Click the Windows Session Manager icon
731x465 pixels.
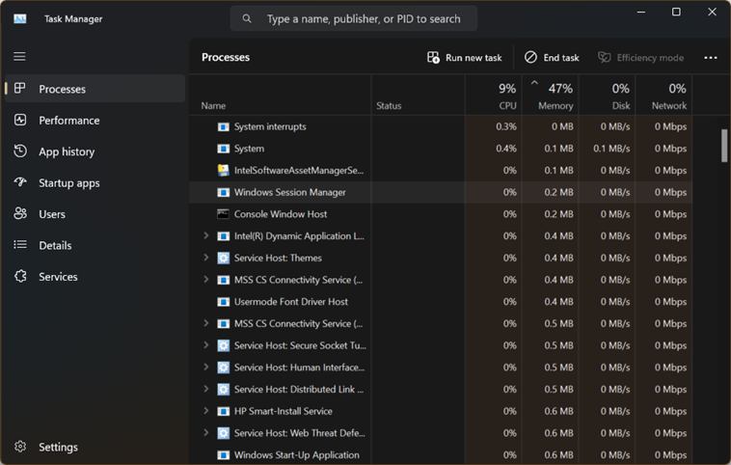tap(224, 192)
